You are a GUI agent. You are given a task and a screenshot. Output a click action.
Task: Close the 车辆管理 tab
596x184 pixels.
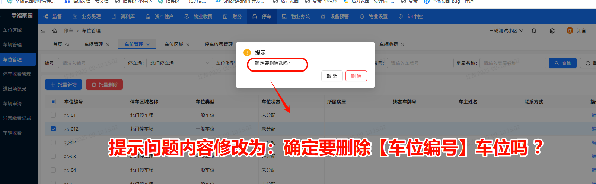(108, 45)
